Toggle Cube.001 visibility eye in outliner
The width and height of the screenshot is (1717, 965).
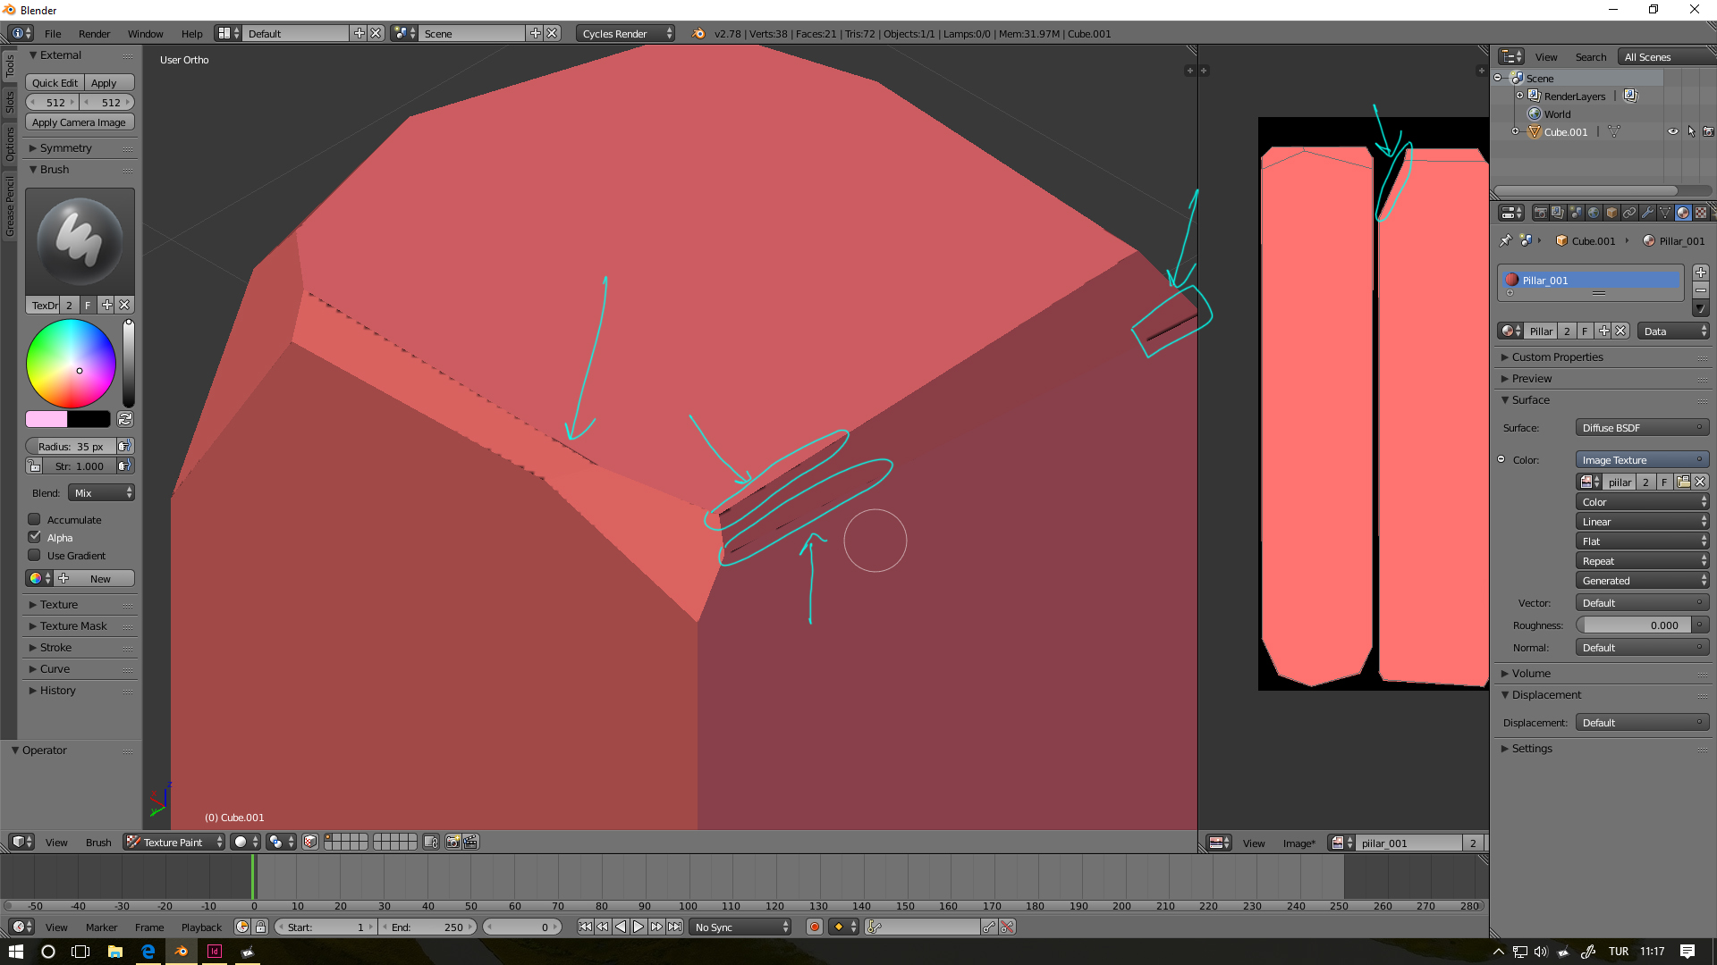point(1672,131)
